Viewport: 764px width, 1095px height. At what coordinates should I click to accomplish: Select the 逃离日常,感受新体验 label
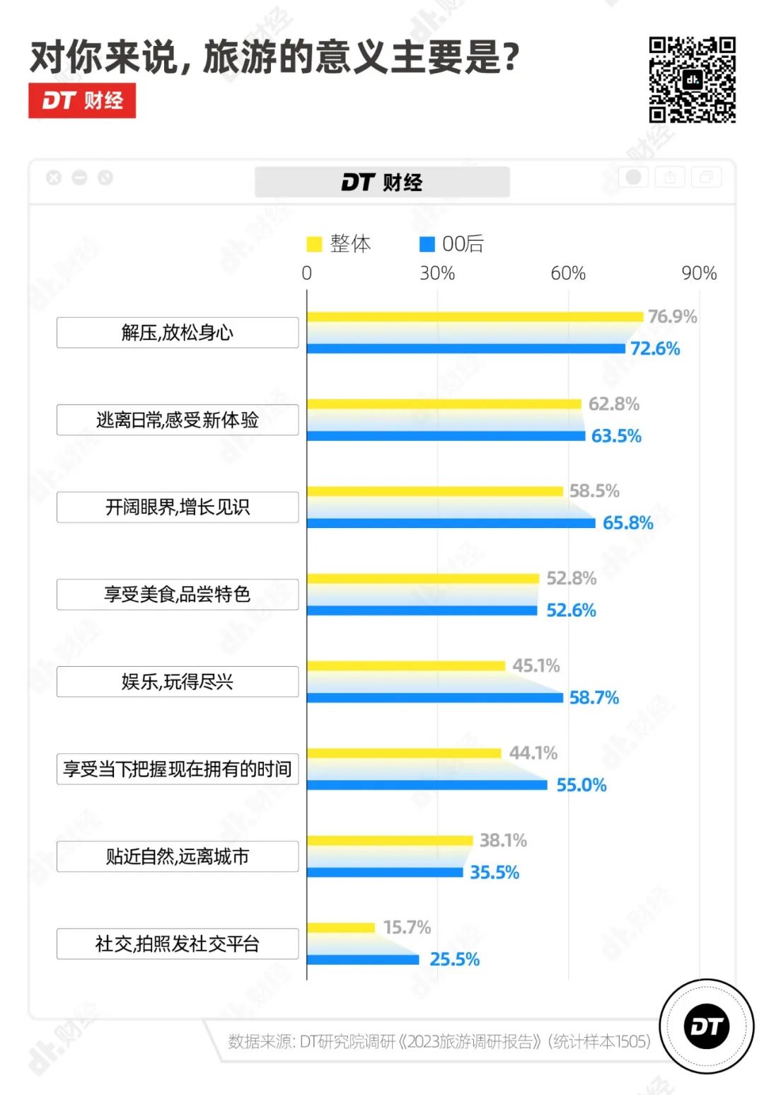[x=178, y=420]
